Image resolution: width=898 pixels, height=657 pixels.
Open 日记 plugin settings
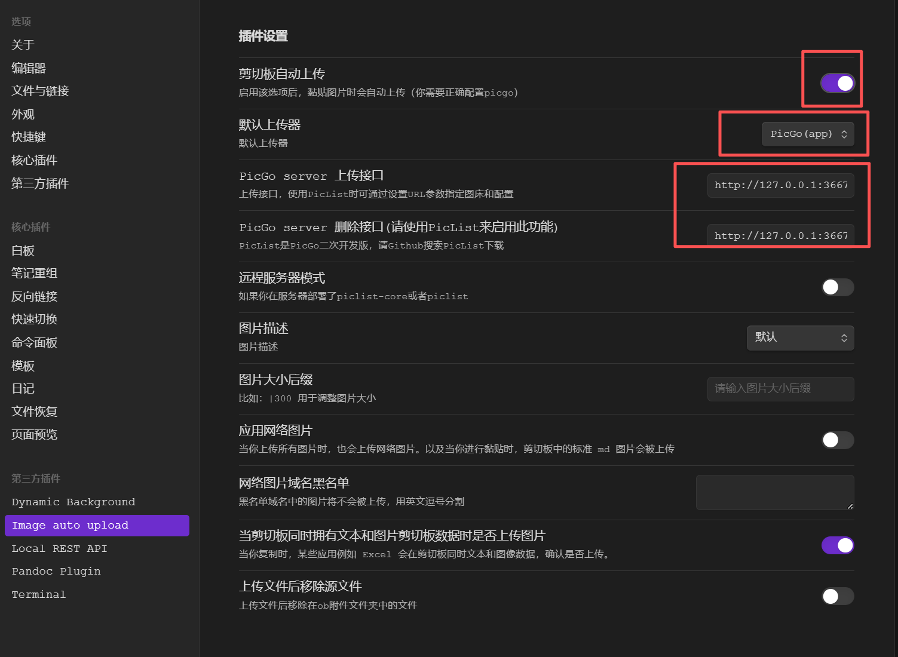22,388
